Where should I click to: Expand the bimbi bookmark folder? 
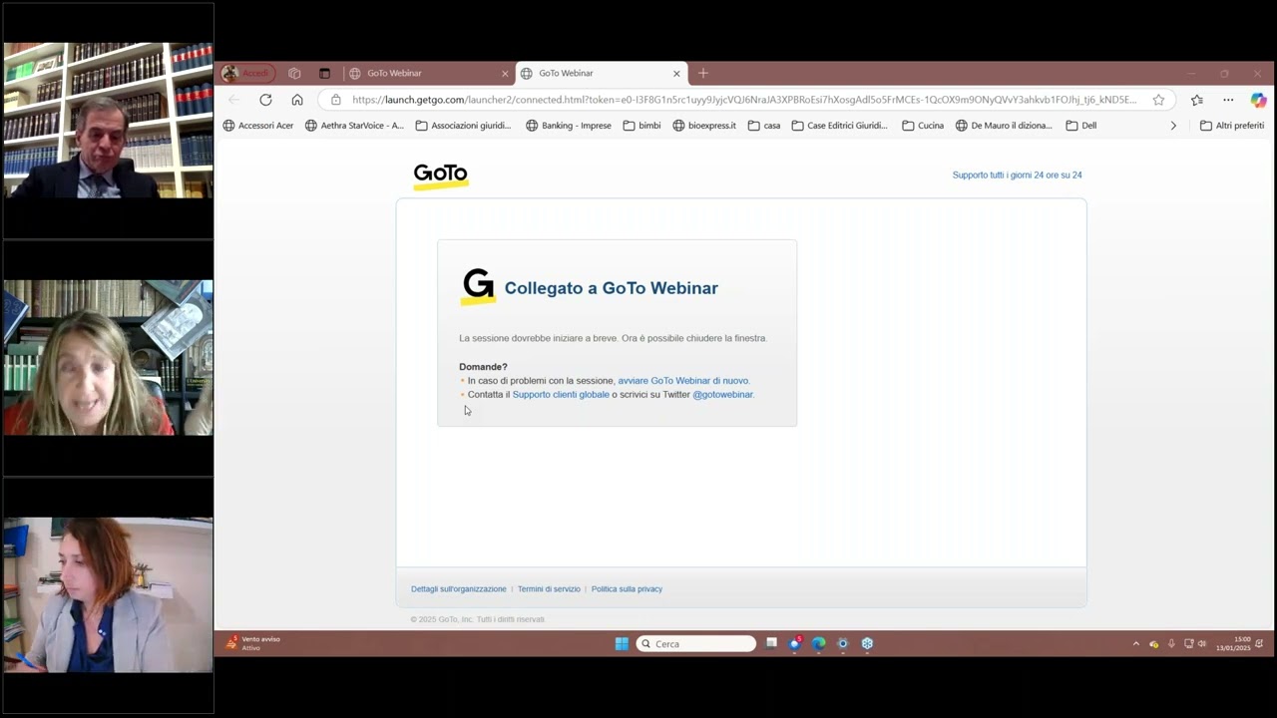coord(641,126)
